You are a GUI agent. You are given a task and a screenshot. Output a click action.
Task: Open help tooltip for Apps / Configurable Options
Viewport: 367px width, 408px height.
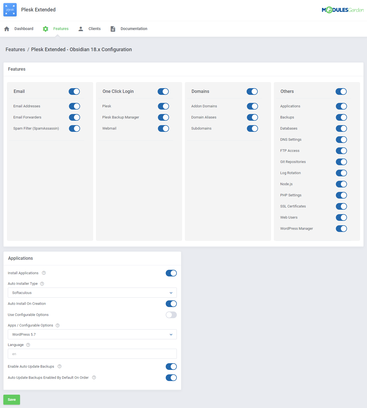[58, 325]
